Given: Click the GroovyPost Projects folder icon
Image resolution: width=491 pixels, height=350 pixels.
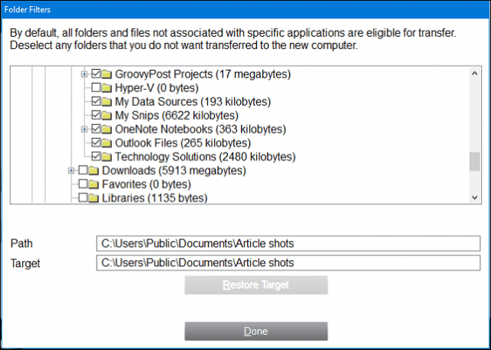Looking at the screenshot, I should (x=107, y=74).
